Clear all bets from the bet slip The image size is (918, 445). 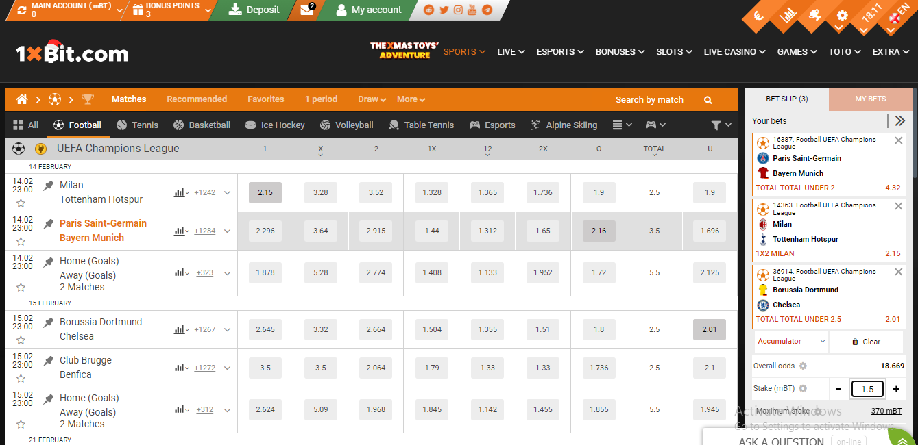pyautogui.click(x=867, y=340)
